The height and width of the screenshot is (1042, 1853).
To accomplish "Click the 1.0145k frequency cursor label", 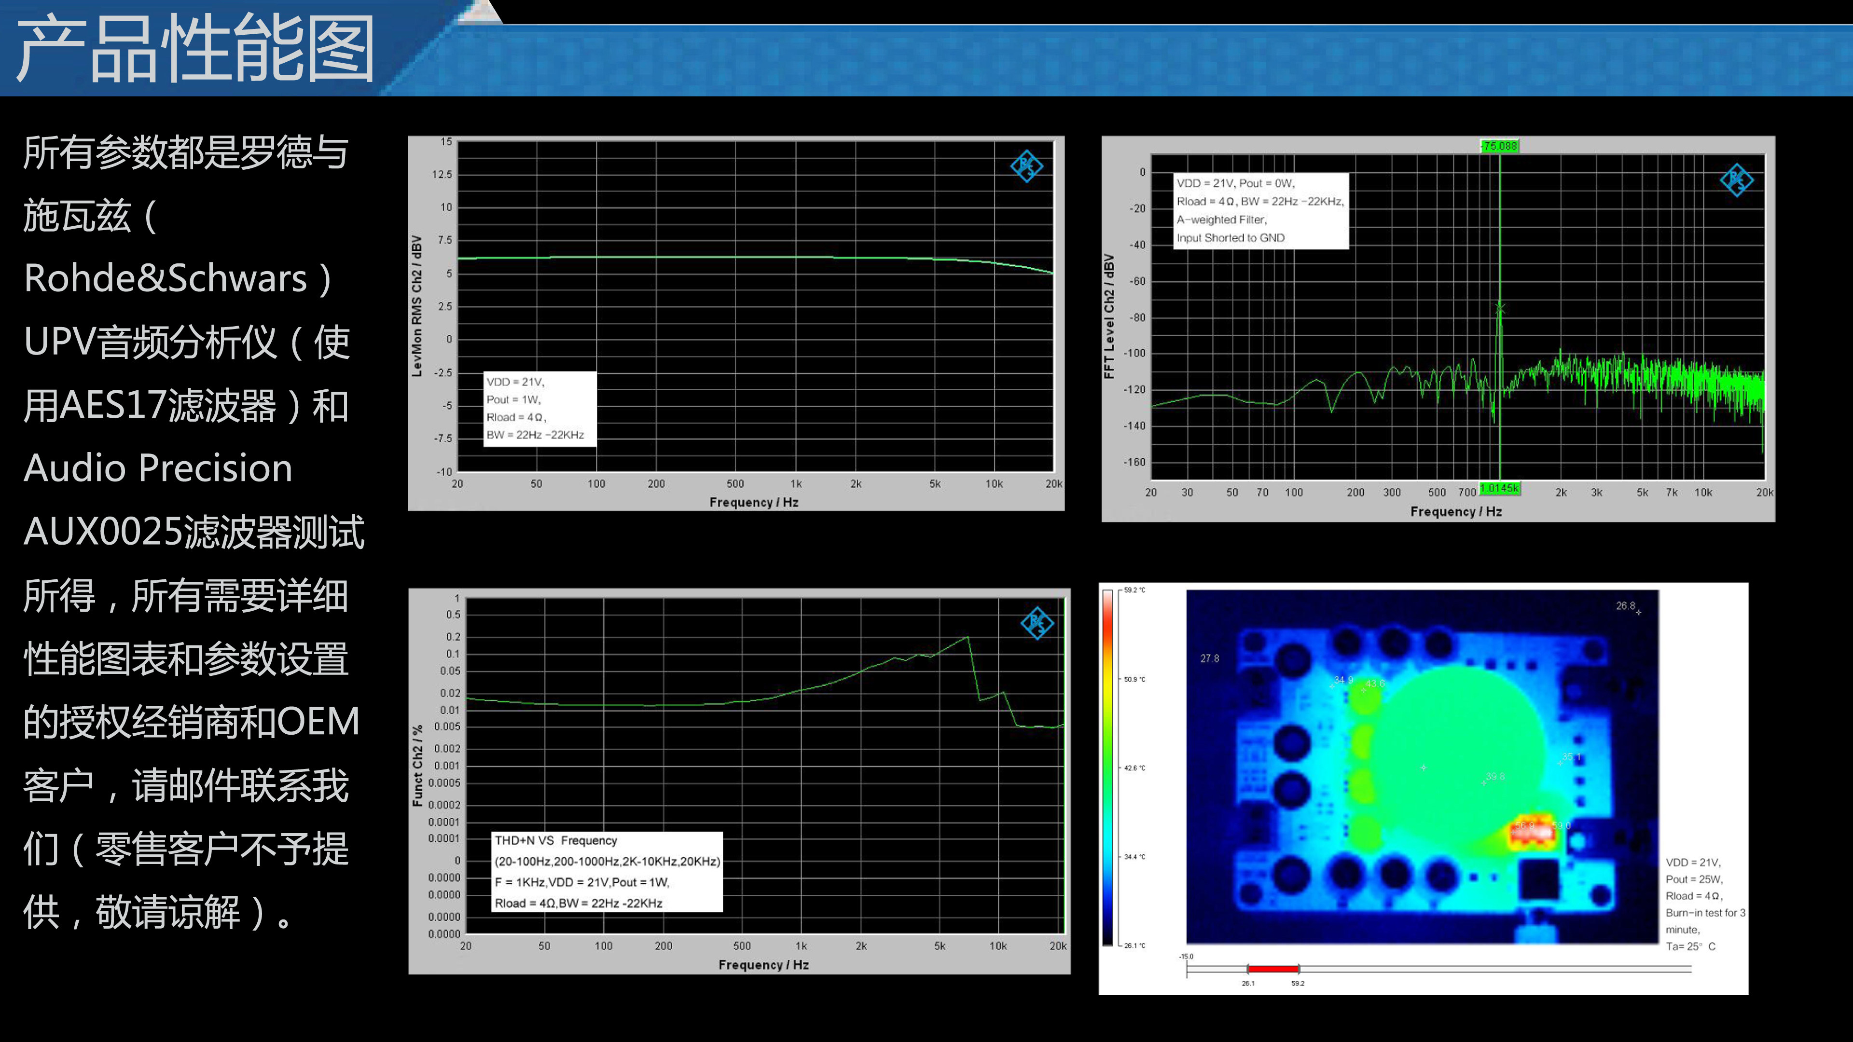I will pos(1499,488).
